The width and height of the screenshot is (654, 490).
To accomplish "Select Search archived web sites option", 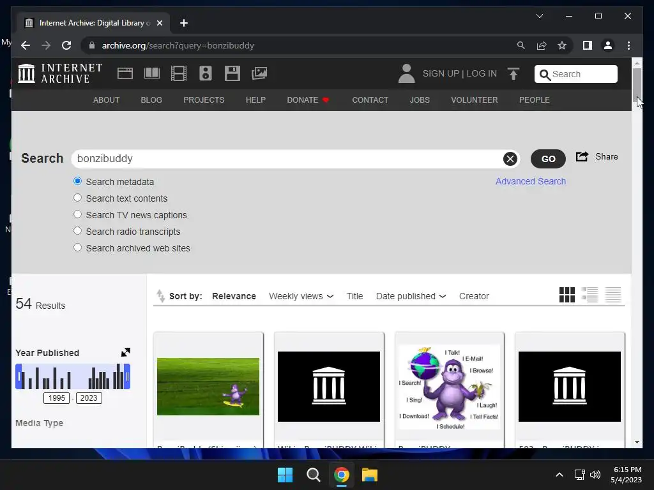I will [x=77, y=248].
